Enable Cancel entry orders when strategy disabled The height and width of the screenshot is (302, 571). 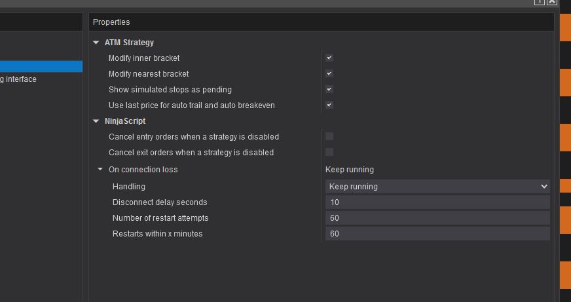point(329,137)
